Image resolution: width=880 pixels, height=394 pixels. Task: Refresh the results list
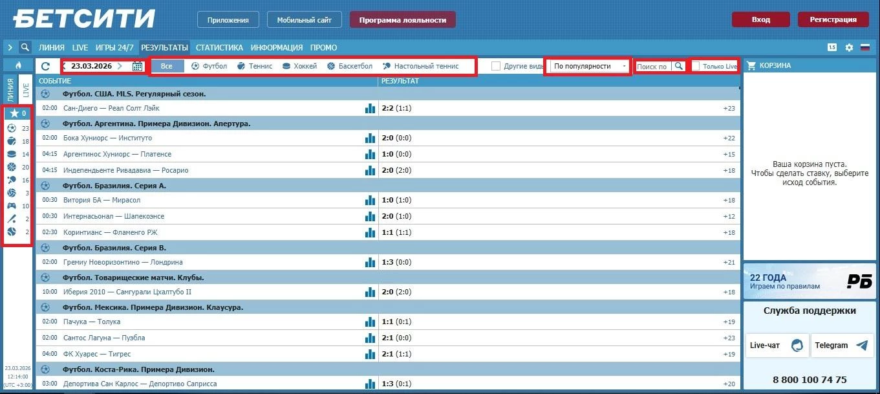46,66
